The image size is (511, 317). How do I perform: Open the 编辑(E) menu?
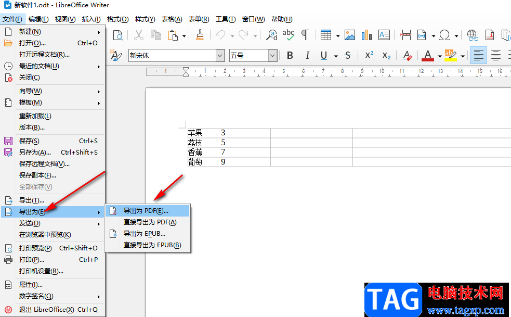(38, 19)
